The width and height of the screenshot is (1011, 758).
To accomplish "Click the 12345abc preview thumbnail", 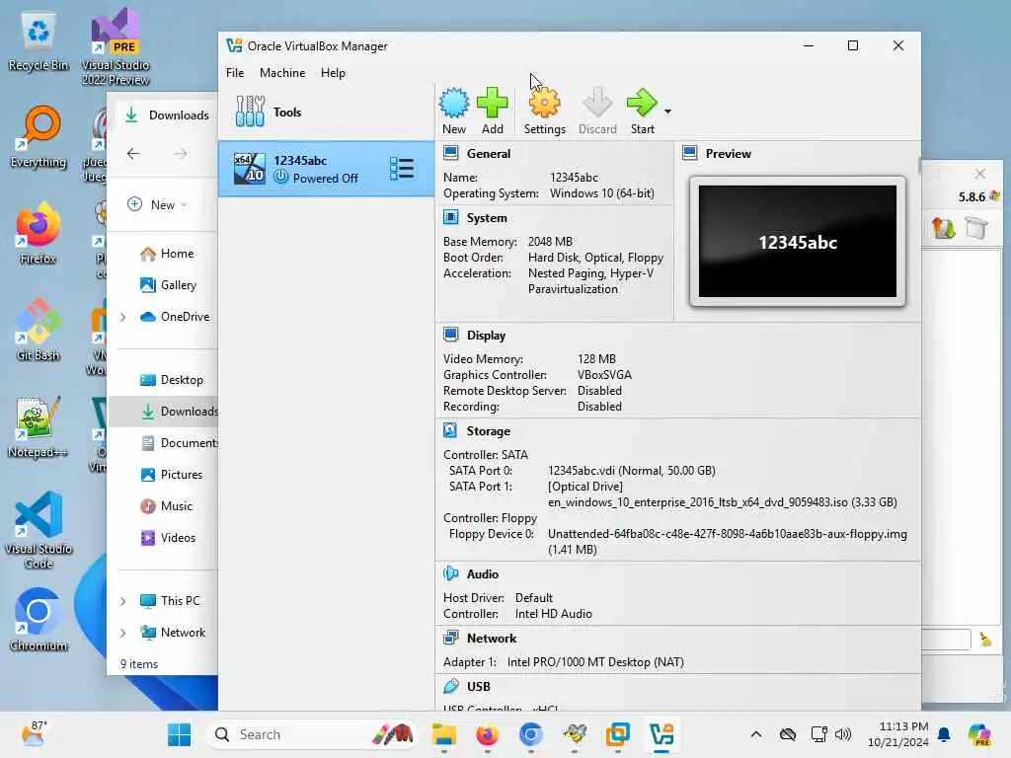I will point(797,241).
